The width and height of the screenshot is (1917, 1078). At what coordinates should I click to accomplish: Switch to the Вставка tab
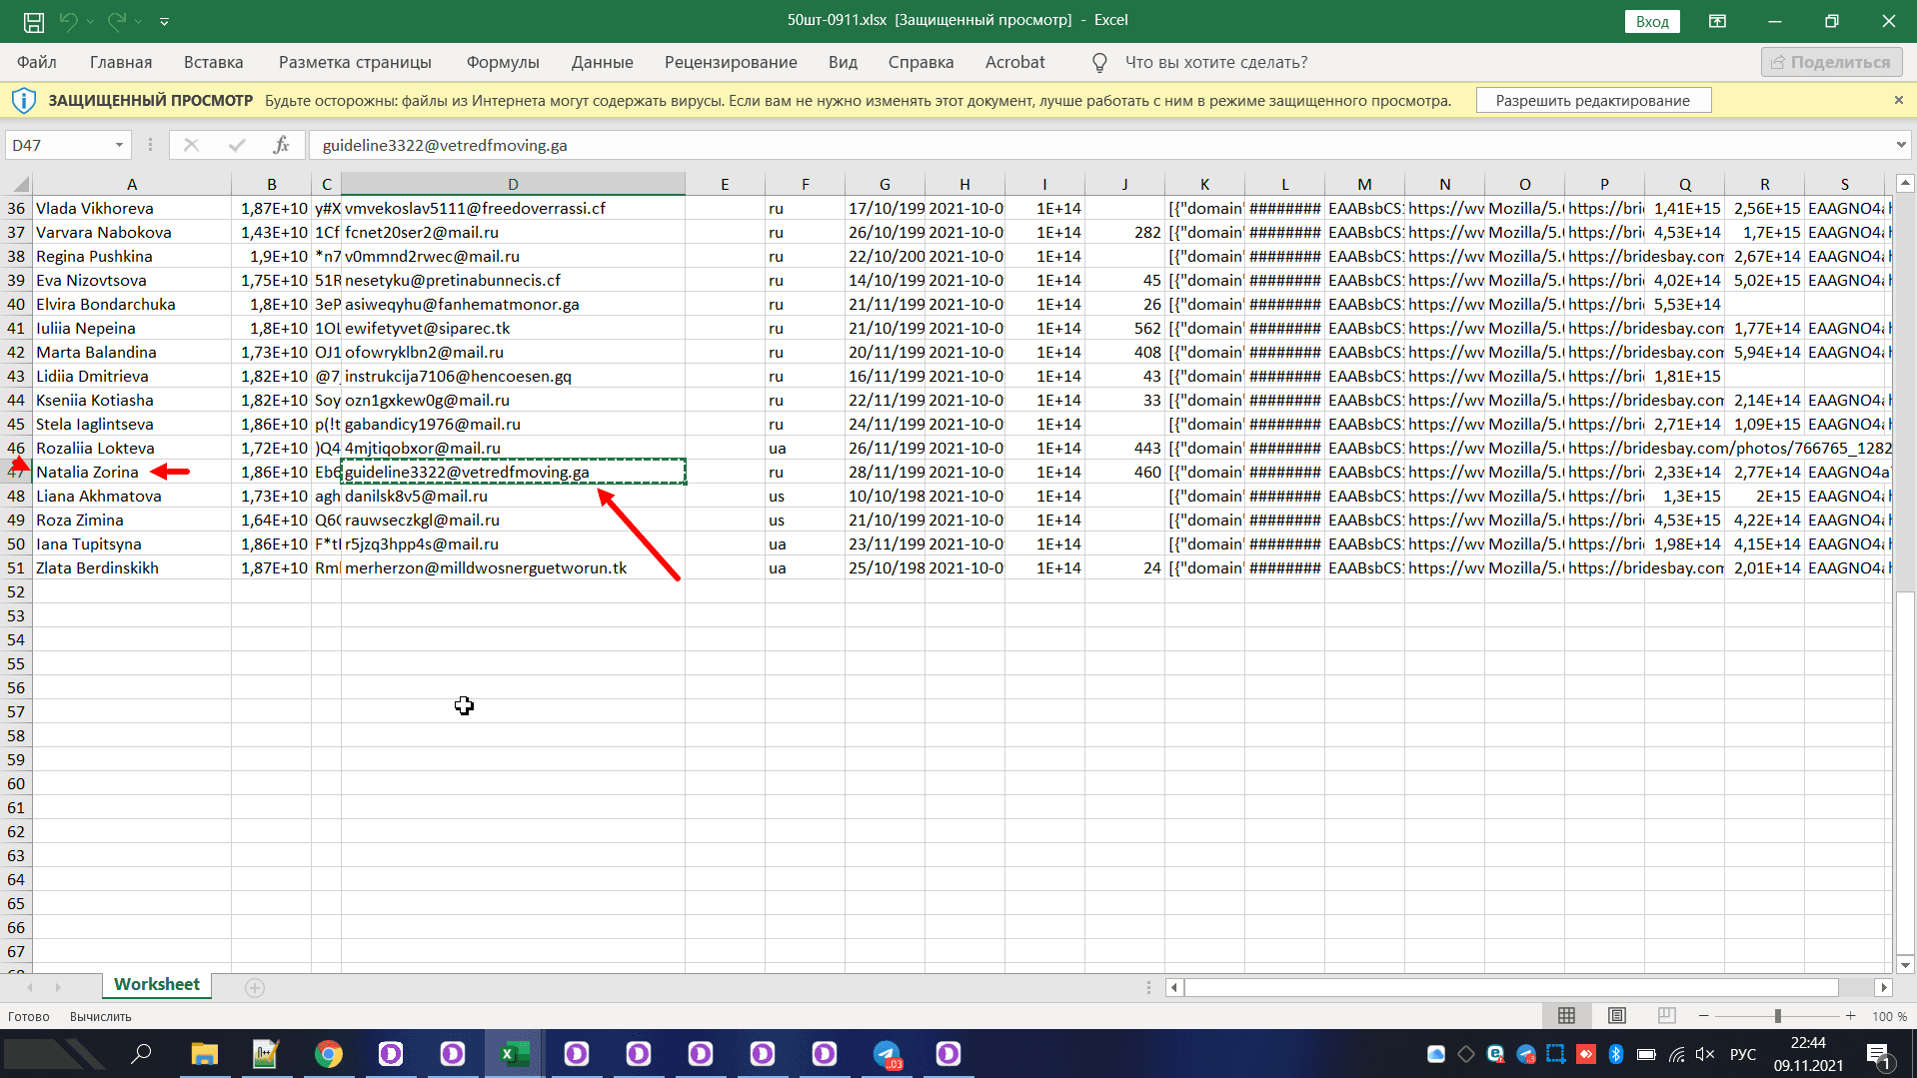pyautogui.click(x=213, y=62)
